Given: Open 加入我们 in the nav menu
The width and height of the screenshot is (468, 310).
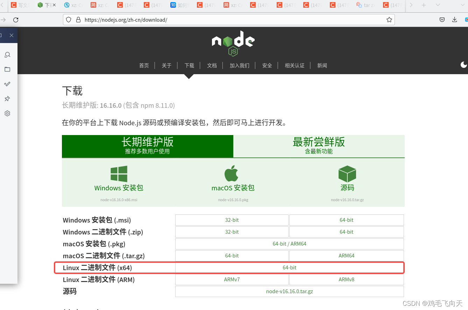Looking at the screenshot, I should [x=240, y=65].
